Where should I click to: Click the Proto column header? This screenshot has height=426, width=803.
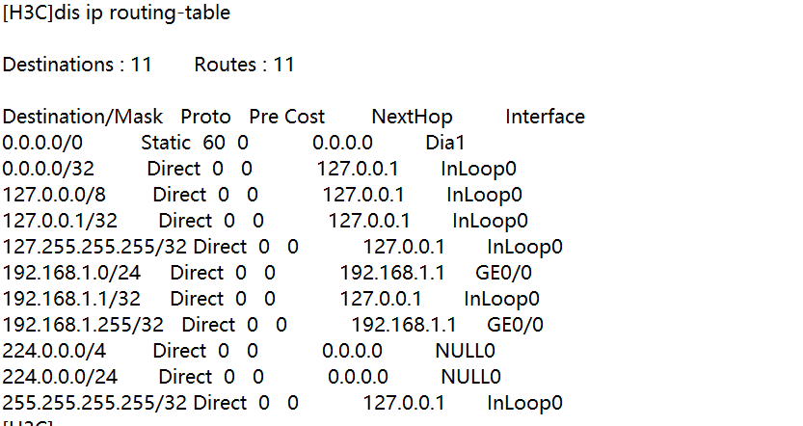tap(205, 118)
